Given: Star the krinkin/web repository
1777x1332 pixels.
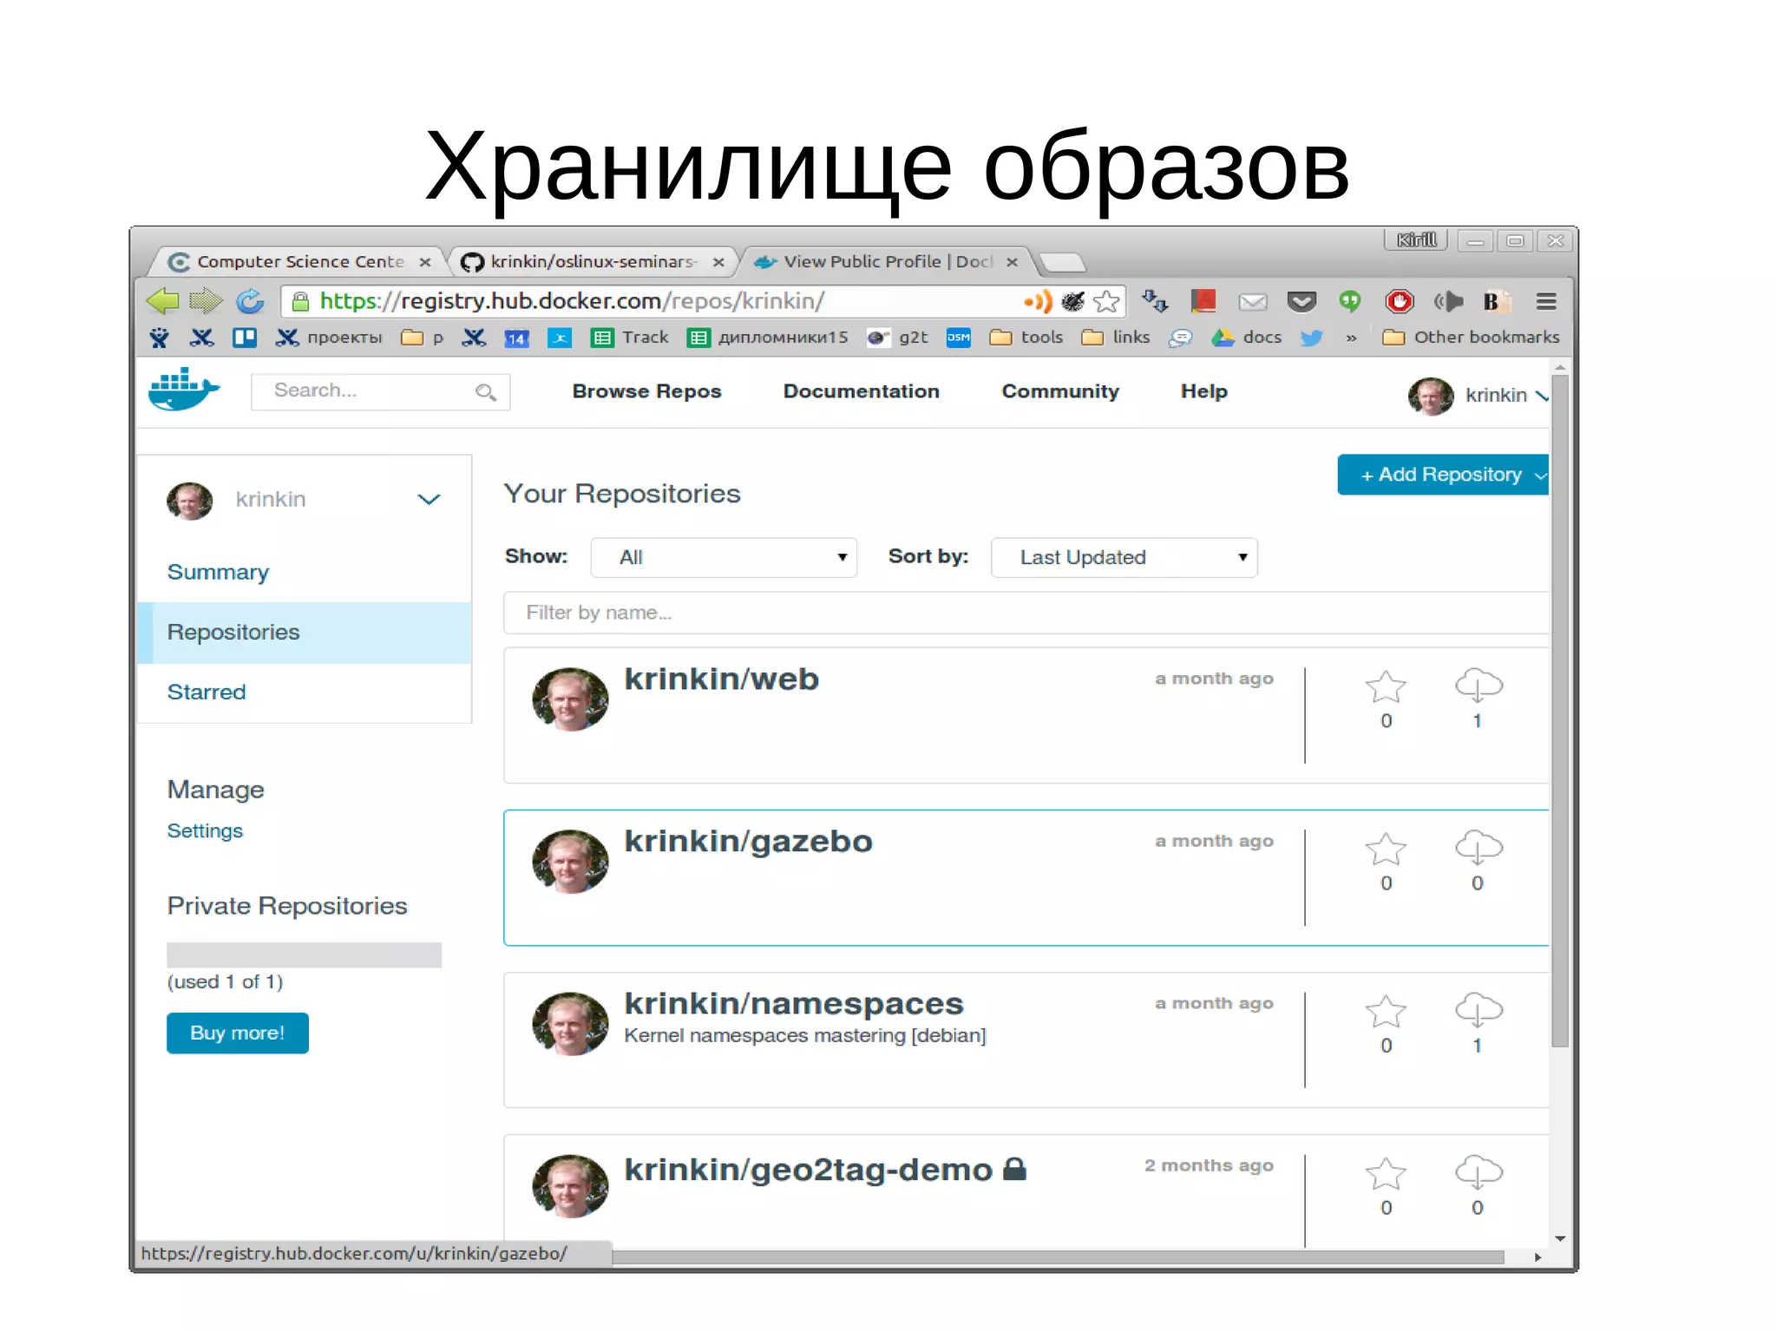Looking at the screenshot, I should [1386, 686].
